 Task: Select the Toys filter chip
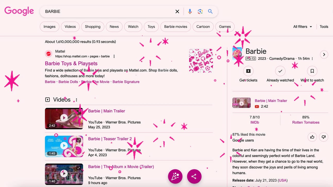pos(151,27)
